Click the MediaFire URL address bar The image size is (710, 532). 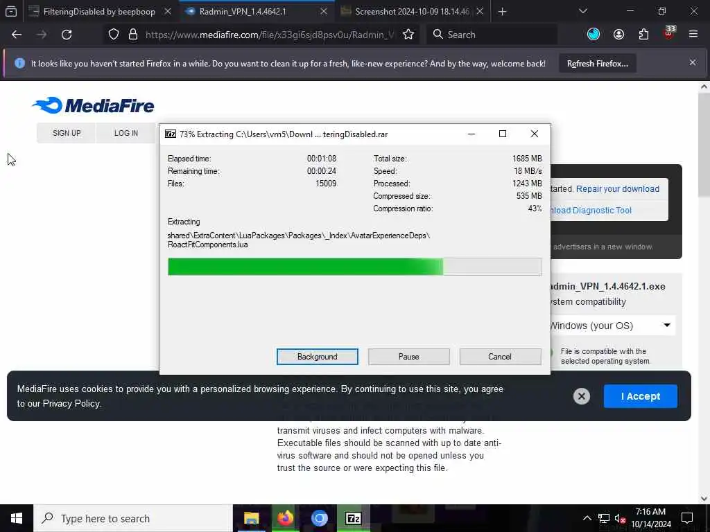270,35
